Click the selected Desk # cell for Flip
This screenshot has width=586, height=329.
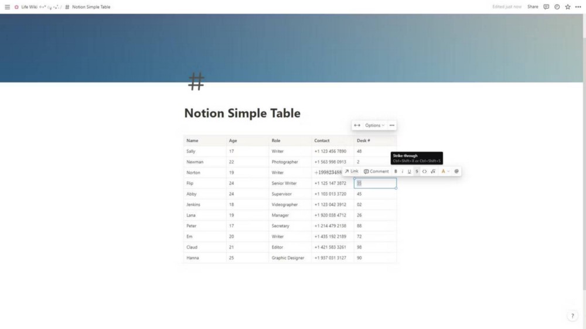375,183
